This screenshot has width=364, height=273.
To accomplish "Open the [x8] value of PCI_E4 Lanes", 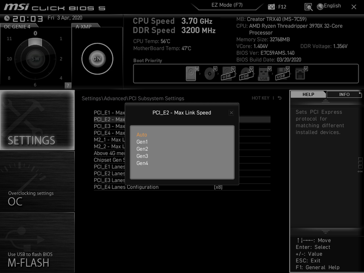I will point(218,187).
